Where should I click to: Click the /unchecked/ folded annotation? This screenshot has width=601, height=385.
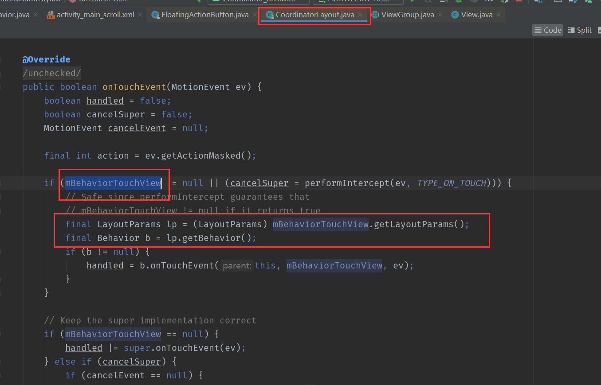pos(52,73)
